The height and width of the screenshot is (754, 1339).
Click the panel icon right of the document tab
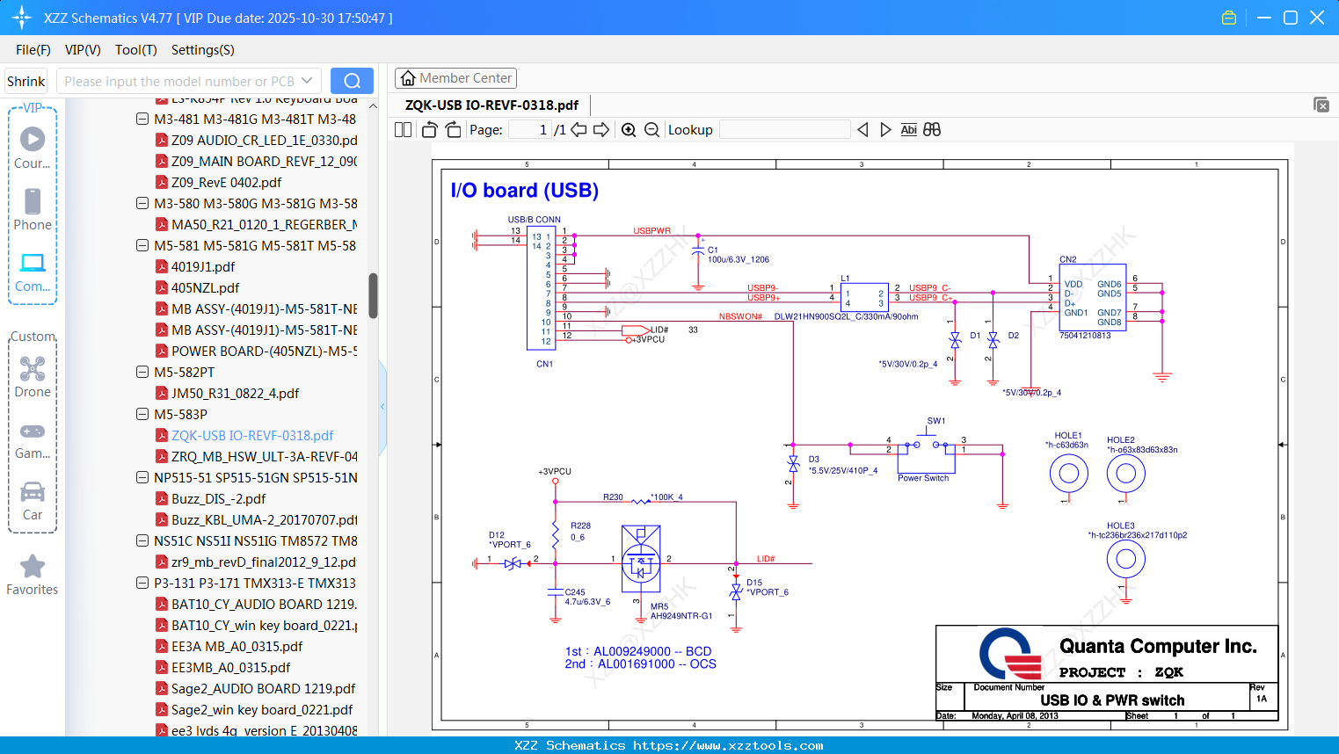[x=1321, y=105]
